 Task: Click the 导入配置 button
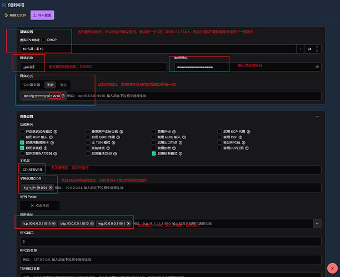click(42, 15)
